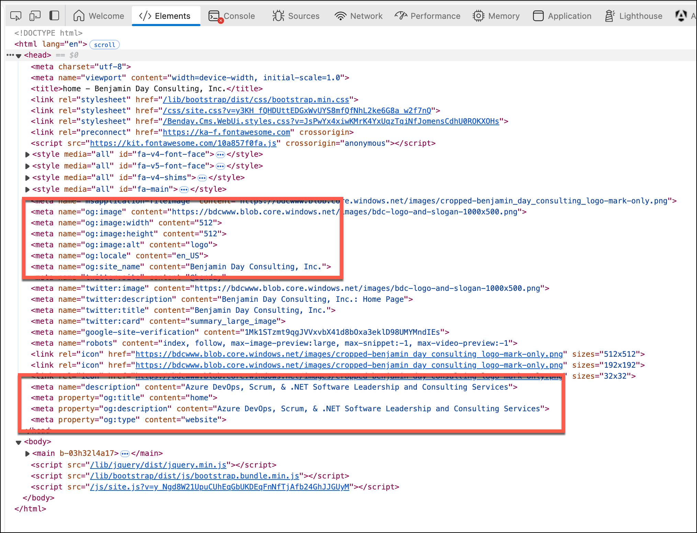
Task: Click ellipsis in fa-v4-font-face style
Action: (x=220, y=155)
